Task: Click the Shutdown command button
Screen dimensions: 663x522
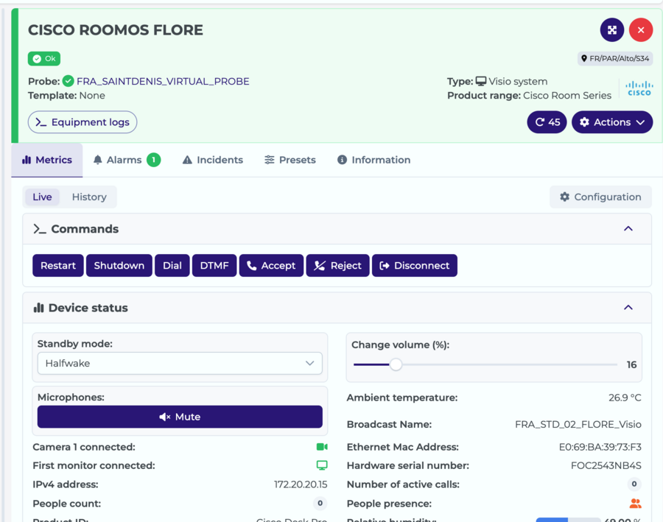Action: [x=119, y=266]
